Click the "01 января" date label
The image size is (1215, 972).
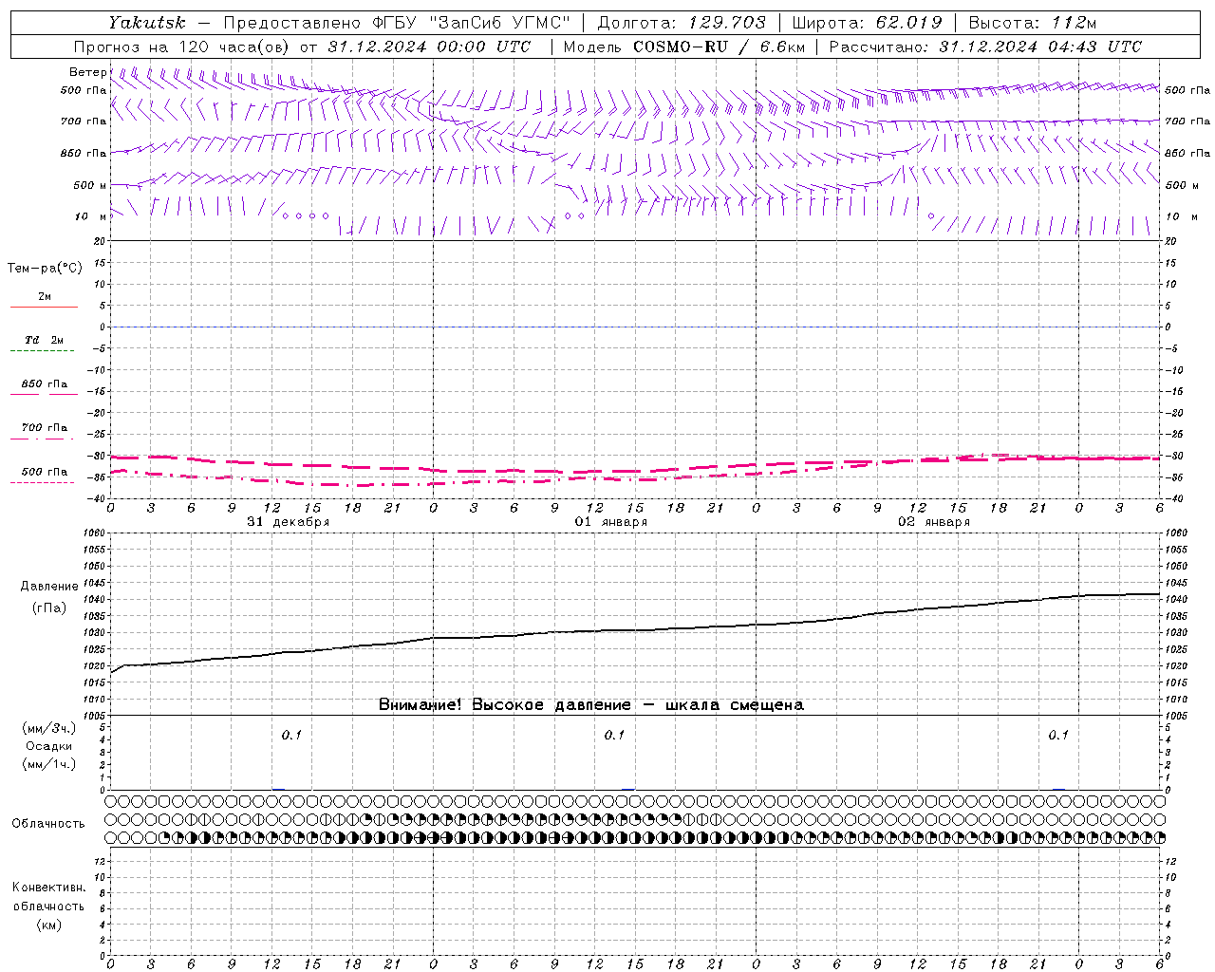[x=611, y=521]
